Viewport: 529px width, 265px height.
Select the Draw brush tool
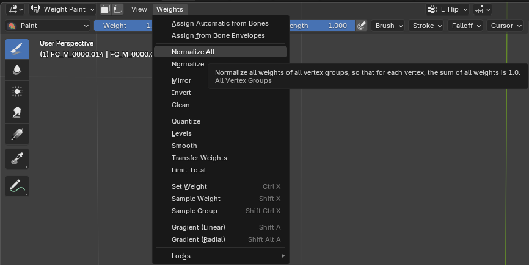[17, 49]
